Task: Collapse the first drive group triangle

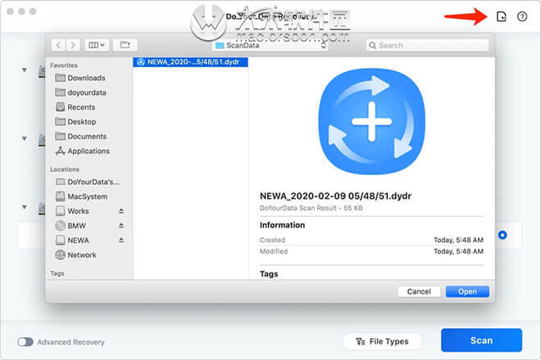Action: tap(24, 70)
